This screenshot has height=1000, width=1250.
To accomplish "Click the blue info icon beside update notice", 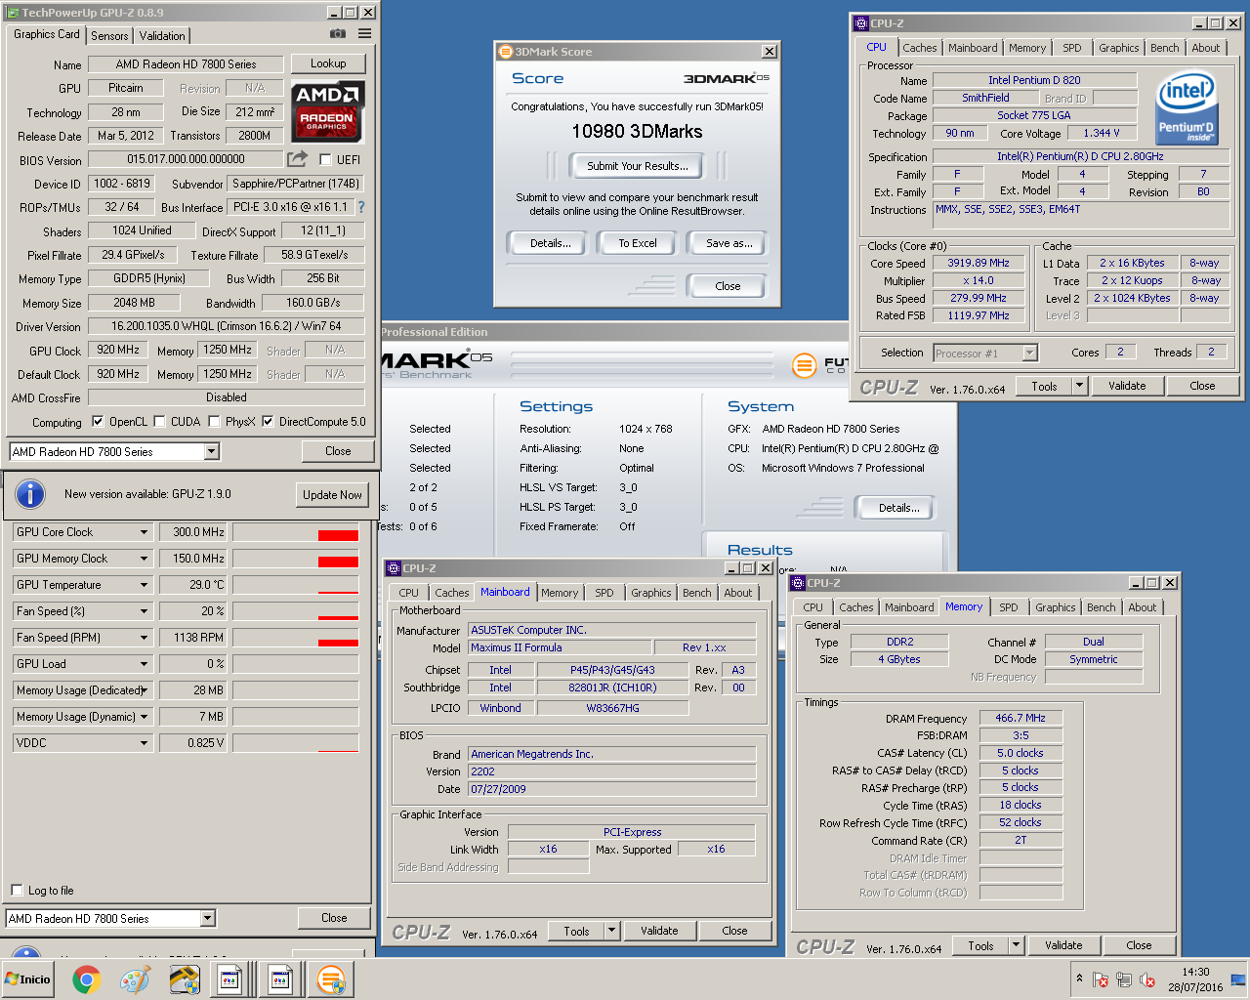I will tap(30, 494).
